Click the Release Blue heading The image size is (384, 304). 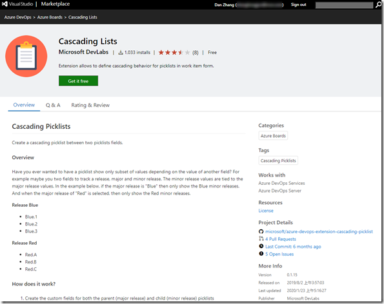(x=25, y=205)
